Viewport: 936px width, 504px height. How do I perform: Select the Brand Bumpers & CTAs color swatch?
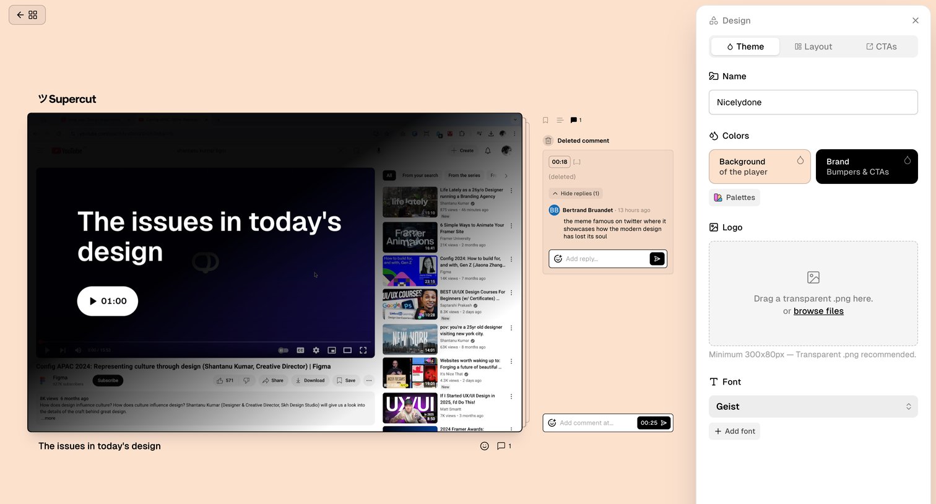[x=867, y=167]
